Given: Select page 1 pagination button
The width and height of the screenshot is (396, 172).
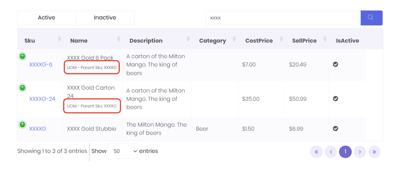Looking at the screenshot, I should click(345, 152).
